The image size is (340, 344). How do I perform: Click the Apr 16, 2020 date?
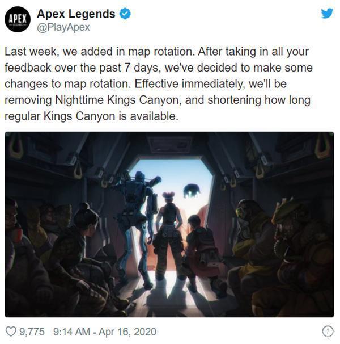click(127, 332)
